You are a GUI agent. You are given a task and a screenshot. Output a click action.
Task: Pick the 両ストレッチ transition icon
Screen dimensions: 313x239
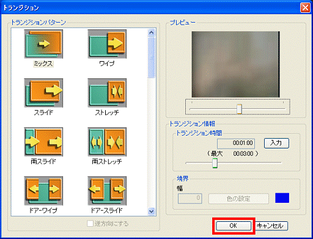(x=107, y=142)
